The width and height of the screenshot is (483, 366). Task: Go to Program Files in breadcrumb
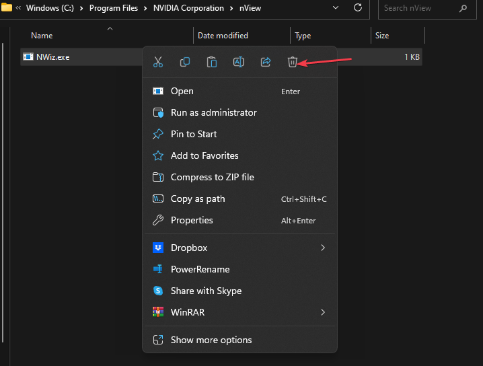coord(114,8)
